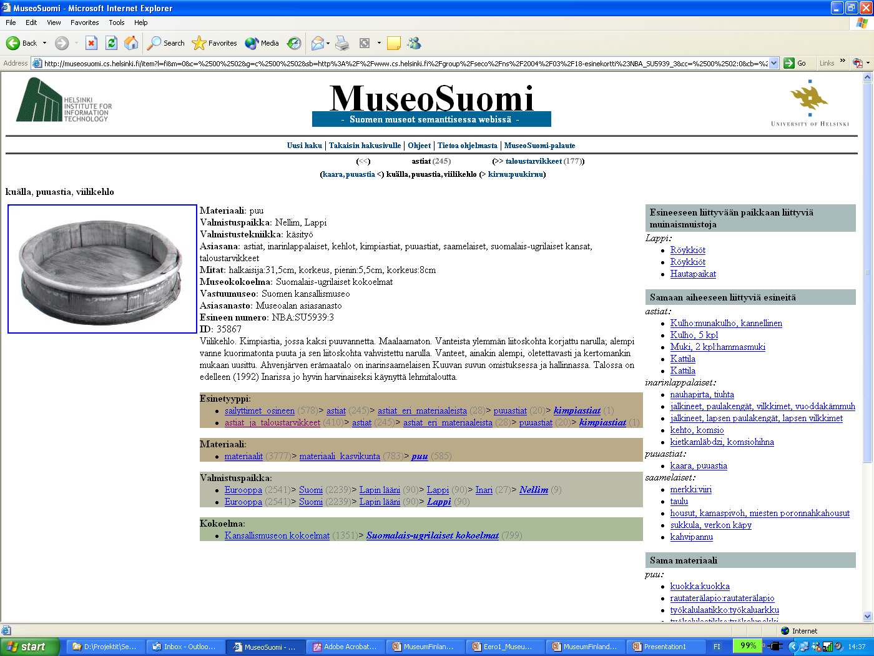This screenshot has width=874, height=656.
Task: Click the Hautapaikat link
Action: (693, 274)
